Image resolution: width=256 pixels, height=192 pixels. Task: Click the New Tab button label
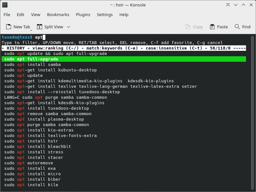tap(22, 27)
